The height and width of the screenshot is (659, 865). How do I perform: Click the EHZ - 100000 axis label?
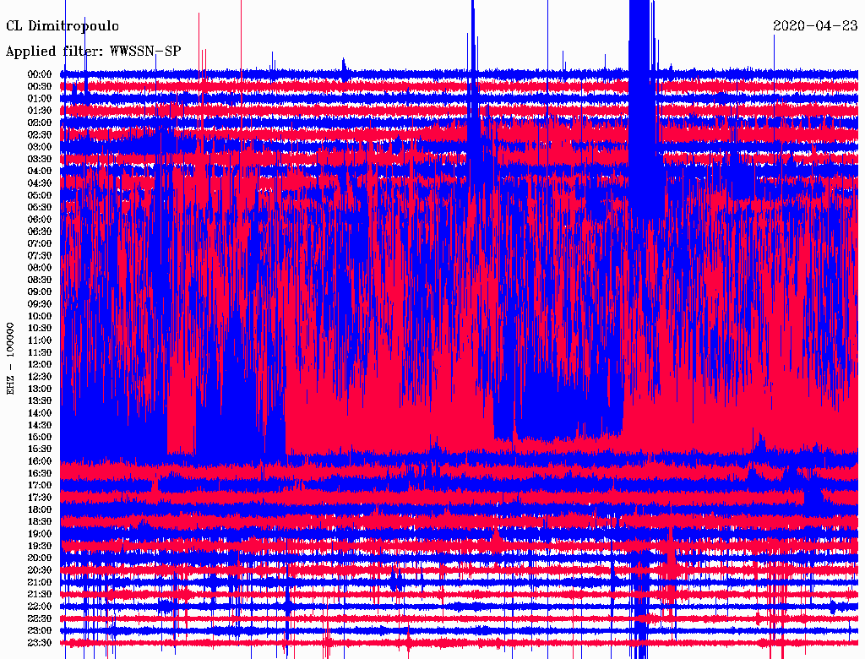[11, 358]
